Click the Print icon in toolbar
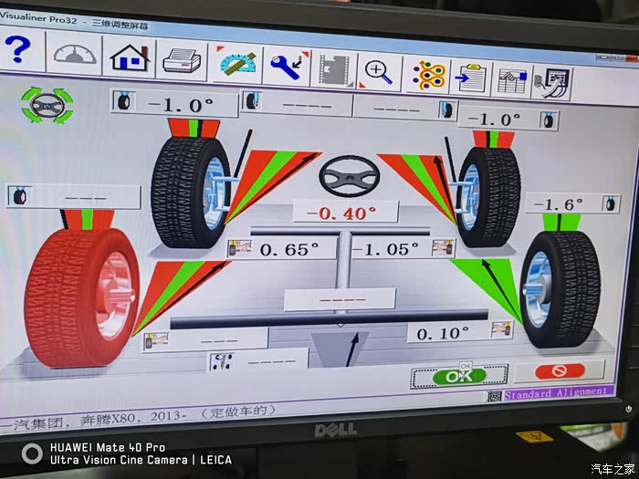Viewport: 639px width, 479px height. [183, 62]
